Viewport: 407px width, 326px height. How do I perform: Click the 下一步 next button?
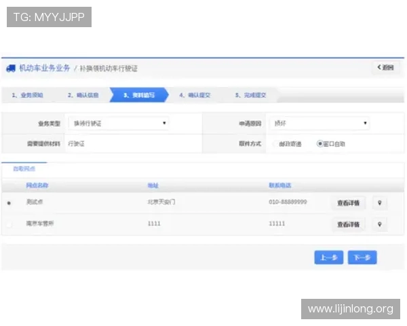pyautogui.click(x=362, y=257)
